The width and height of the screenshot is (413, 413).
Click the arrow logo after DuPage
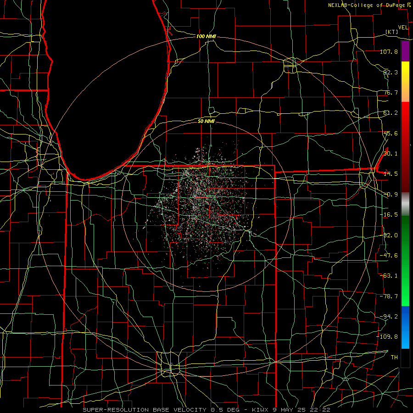tap(409, 5)
